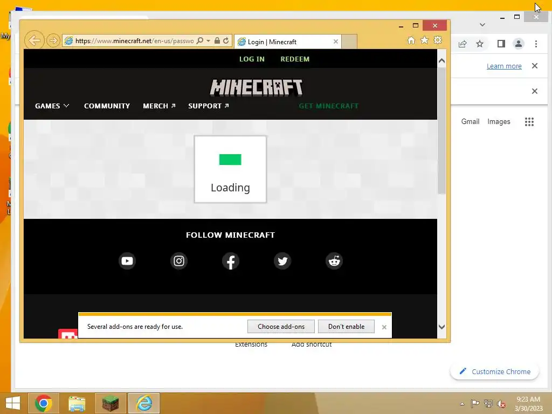Open the IE Home page icon
The image size is (552, 414).
[x=411, y=40]
